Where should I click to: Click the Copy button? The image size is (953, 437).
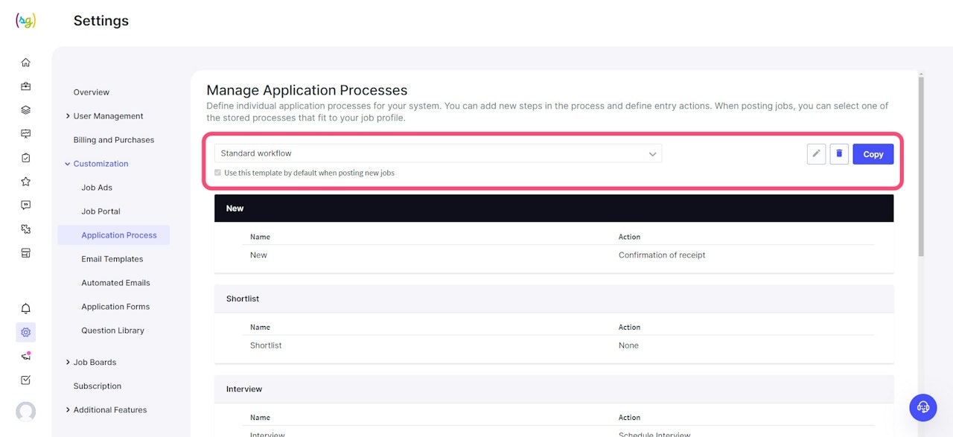873,154
